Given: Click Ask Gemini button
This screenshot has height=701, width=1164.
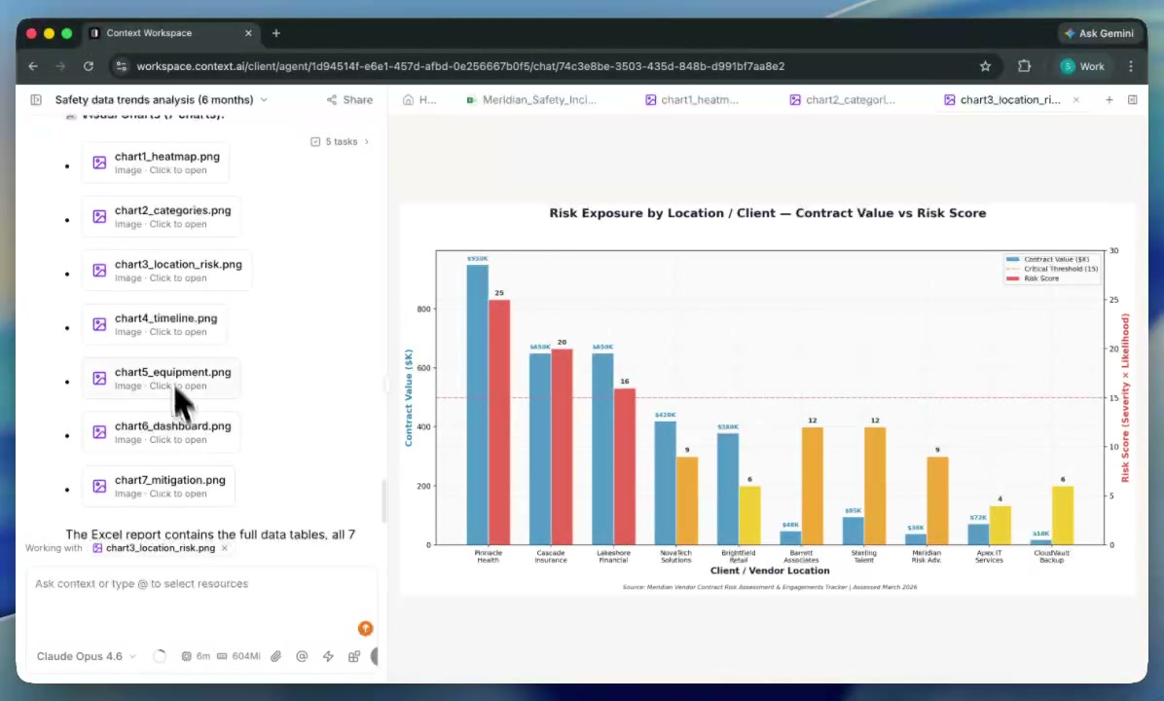Looking at the screenshot, I should (1099, 33).
